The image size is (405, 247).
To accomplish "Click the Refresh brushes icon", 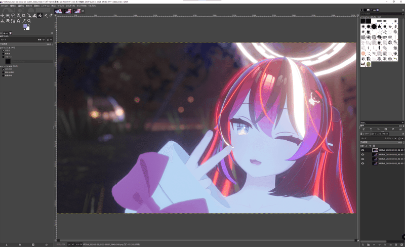I will (x=393, y=129).
